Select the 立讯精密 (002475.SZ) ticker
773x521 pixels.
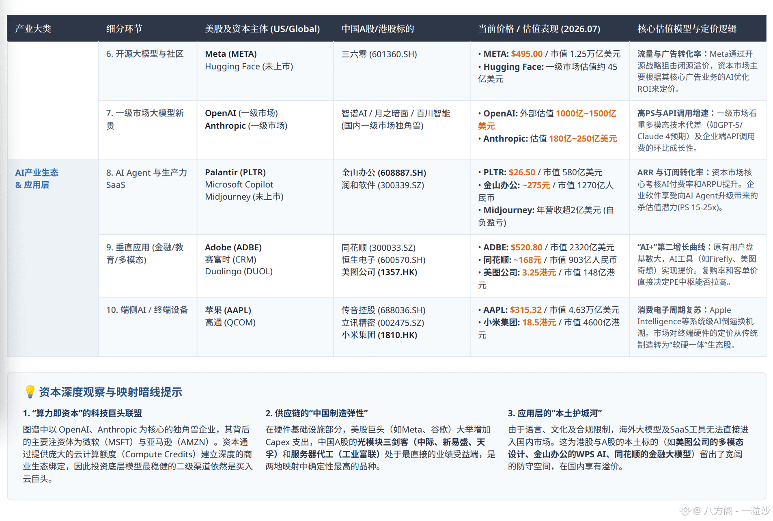(383, 323)
